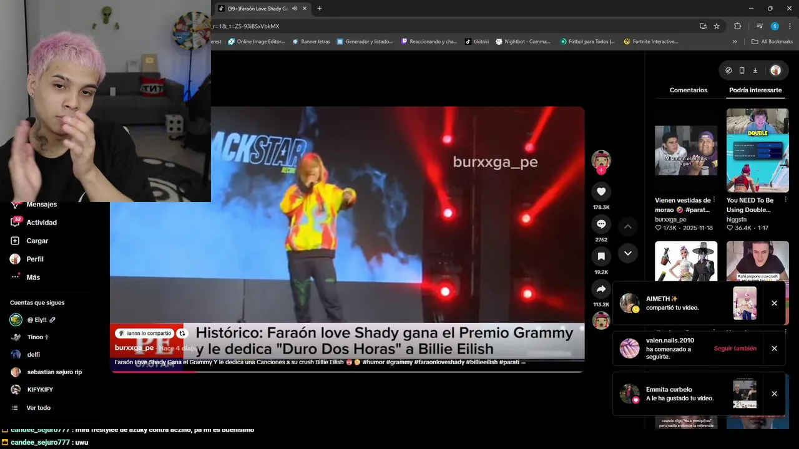
Task: Dismiss the valen.nails.2010 notification
Action: (774, 349)
